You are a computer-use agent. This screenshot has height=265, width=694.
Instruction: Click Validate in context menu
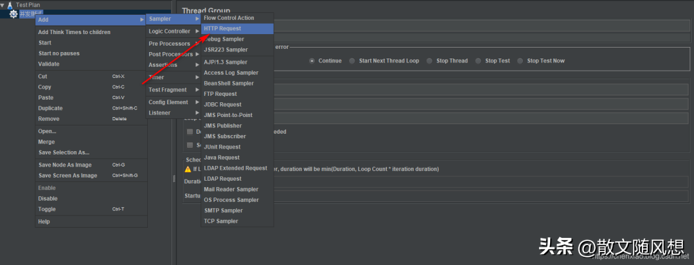tap(91, 64)
